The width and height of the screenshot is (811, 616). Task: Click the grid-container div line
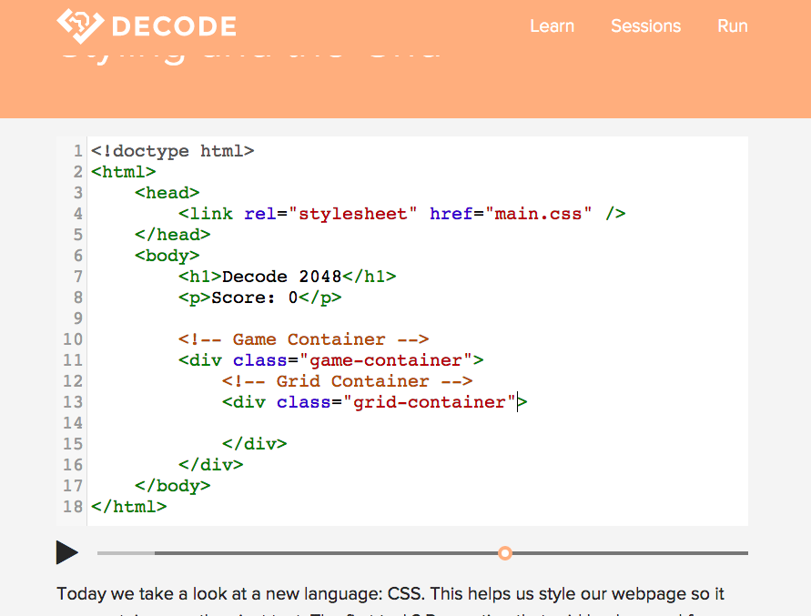[x=374, y=402]
